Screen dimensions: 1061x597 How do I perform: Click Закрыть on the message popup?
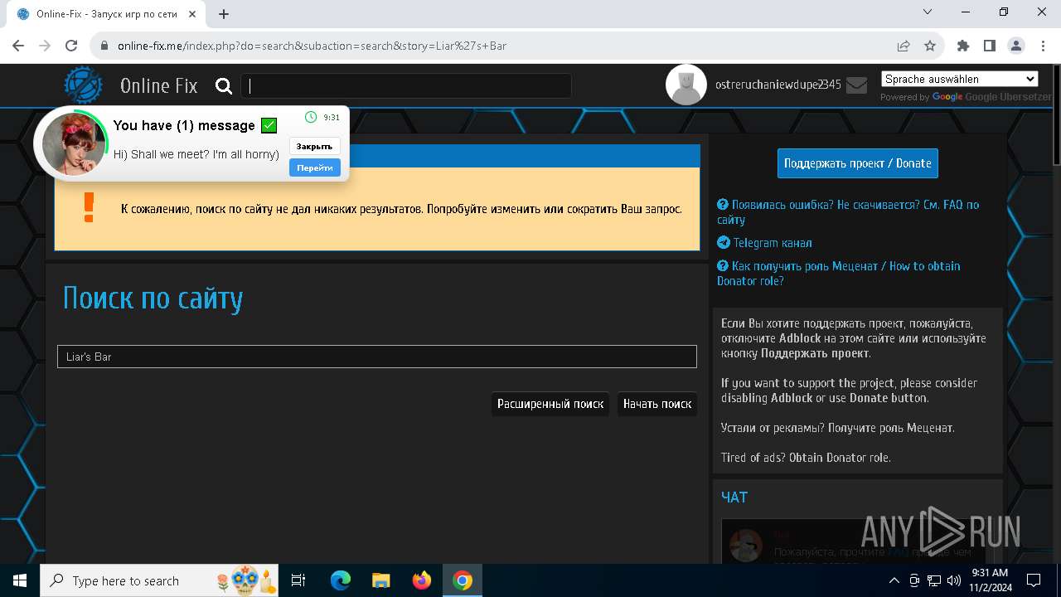(x=314, y=146)
